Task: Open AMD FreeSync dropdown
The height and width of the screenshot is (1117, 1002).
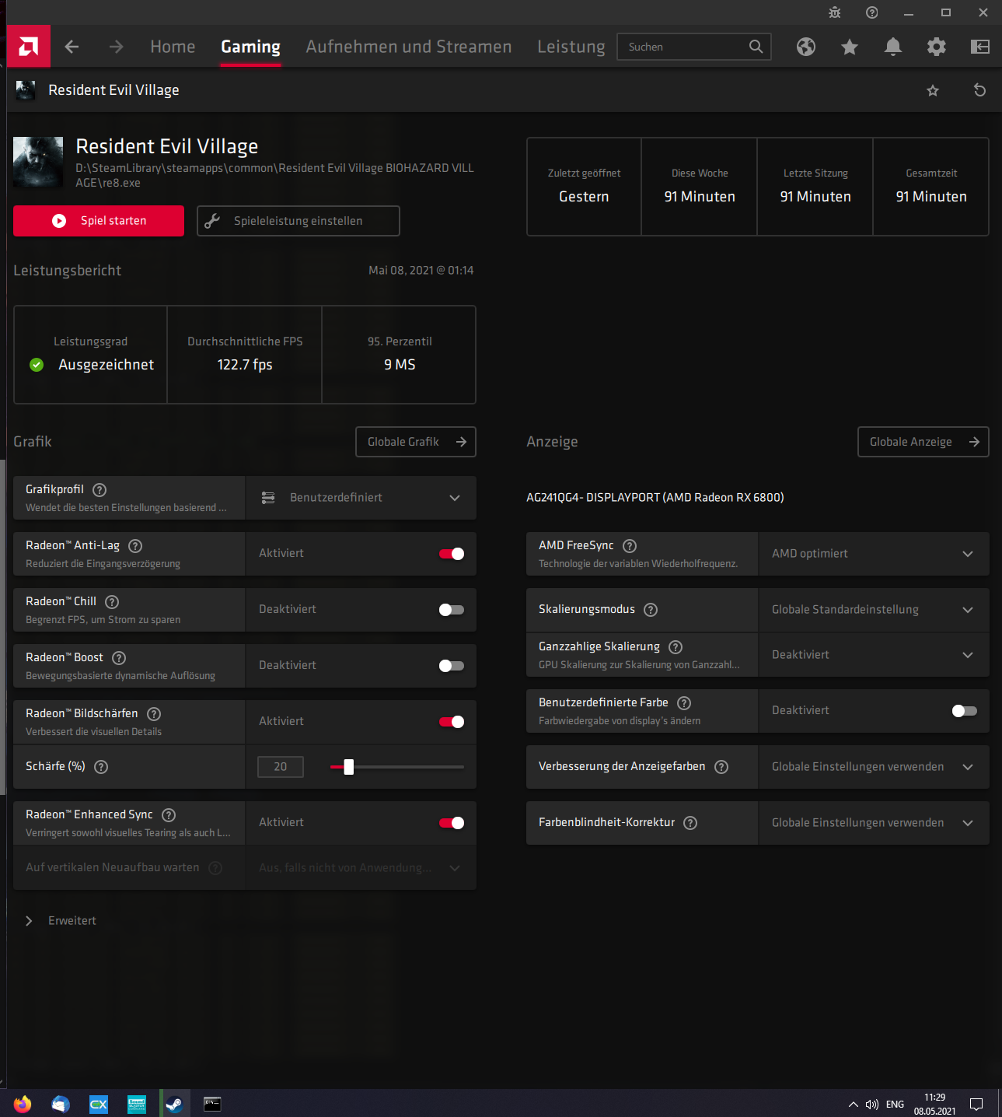Action: click(x=874, y=554)
